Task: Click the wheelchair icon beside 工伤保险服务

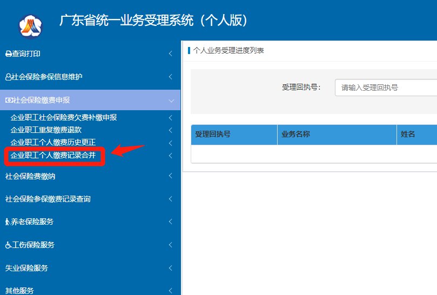Action: (8, 245)
